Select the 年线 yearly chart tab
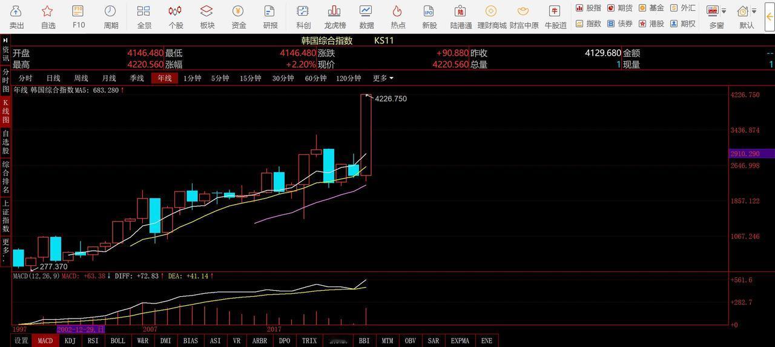The image size is (775, 347). click(x=165, y=78)
